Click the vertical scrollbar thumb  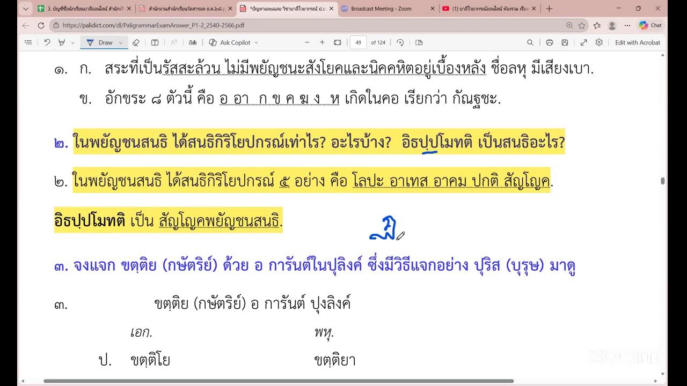coord(663,181)
